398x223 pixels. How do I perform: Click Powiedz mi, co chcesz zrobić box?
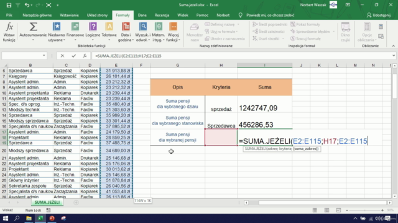pyautogui.click(x=270, y=15)
